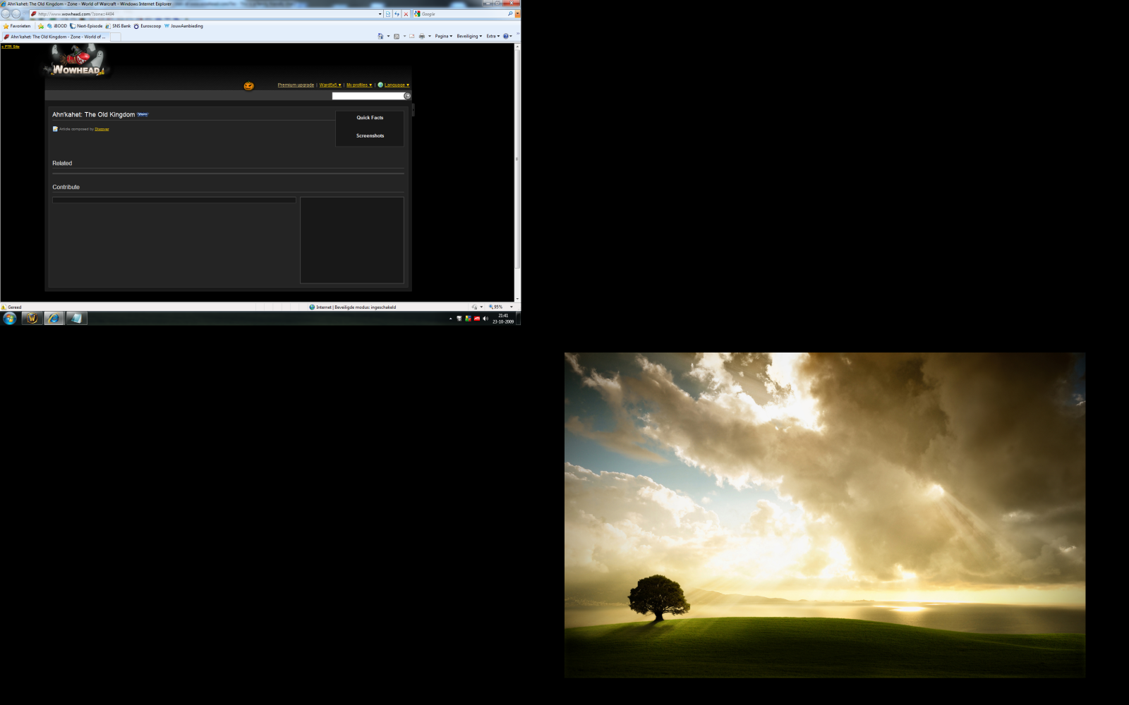Click the PTR Site link

(11, 47)
